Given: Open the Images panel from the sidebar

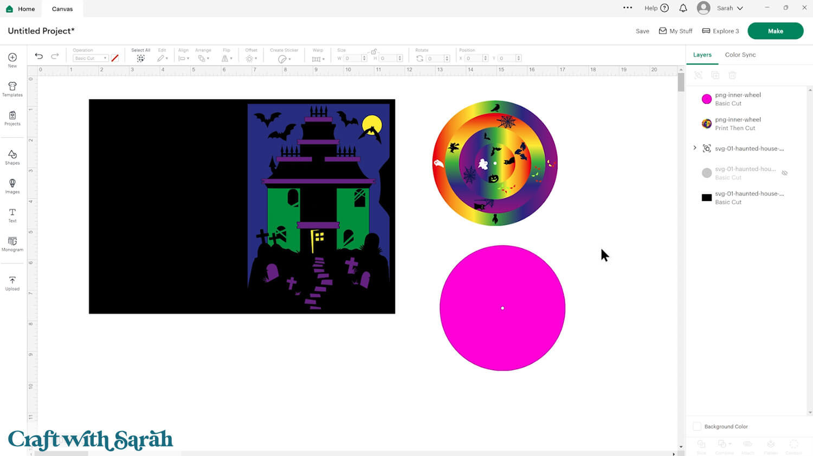Looking at the screenshot, I should pos(12,186).
